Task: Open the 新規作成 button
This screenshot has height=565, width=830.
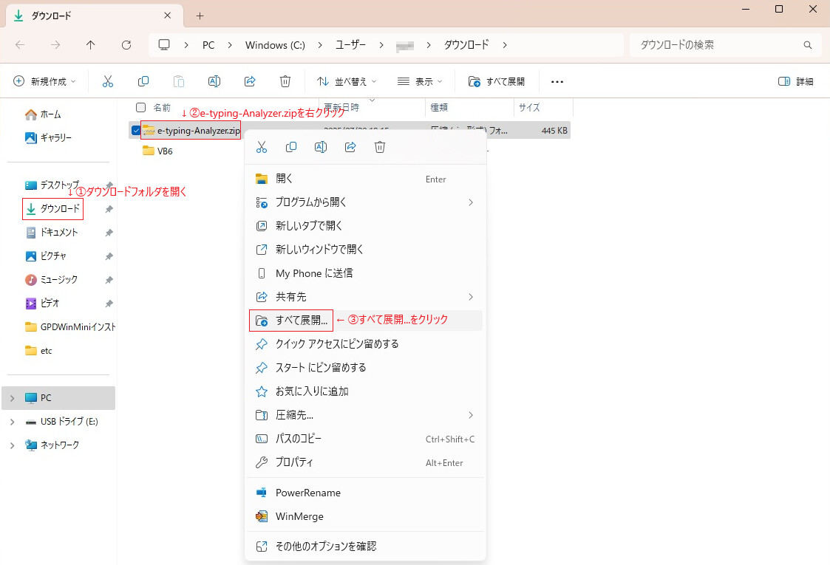Action: 44,81
